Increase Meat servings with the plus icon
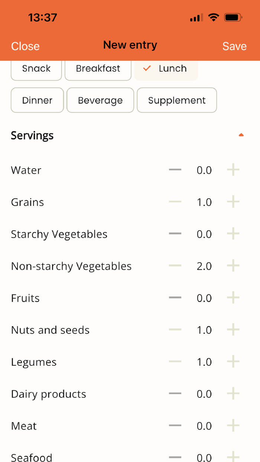This screenshot has height=462, width=260. coord(233,426)
